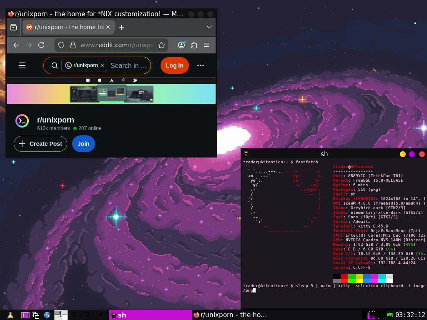427x320 pixels.
Task: Switch to workspace 3 in taskbar
Action: click(x=88, y=315)
